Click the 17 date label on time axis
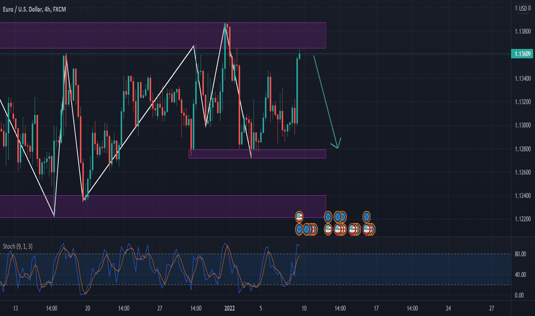Screen dimensions: 535x316 tap(376, 309)
